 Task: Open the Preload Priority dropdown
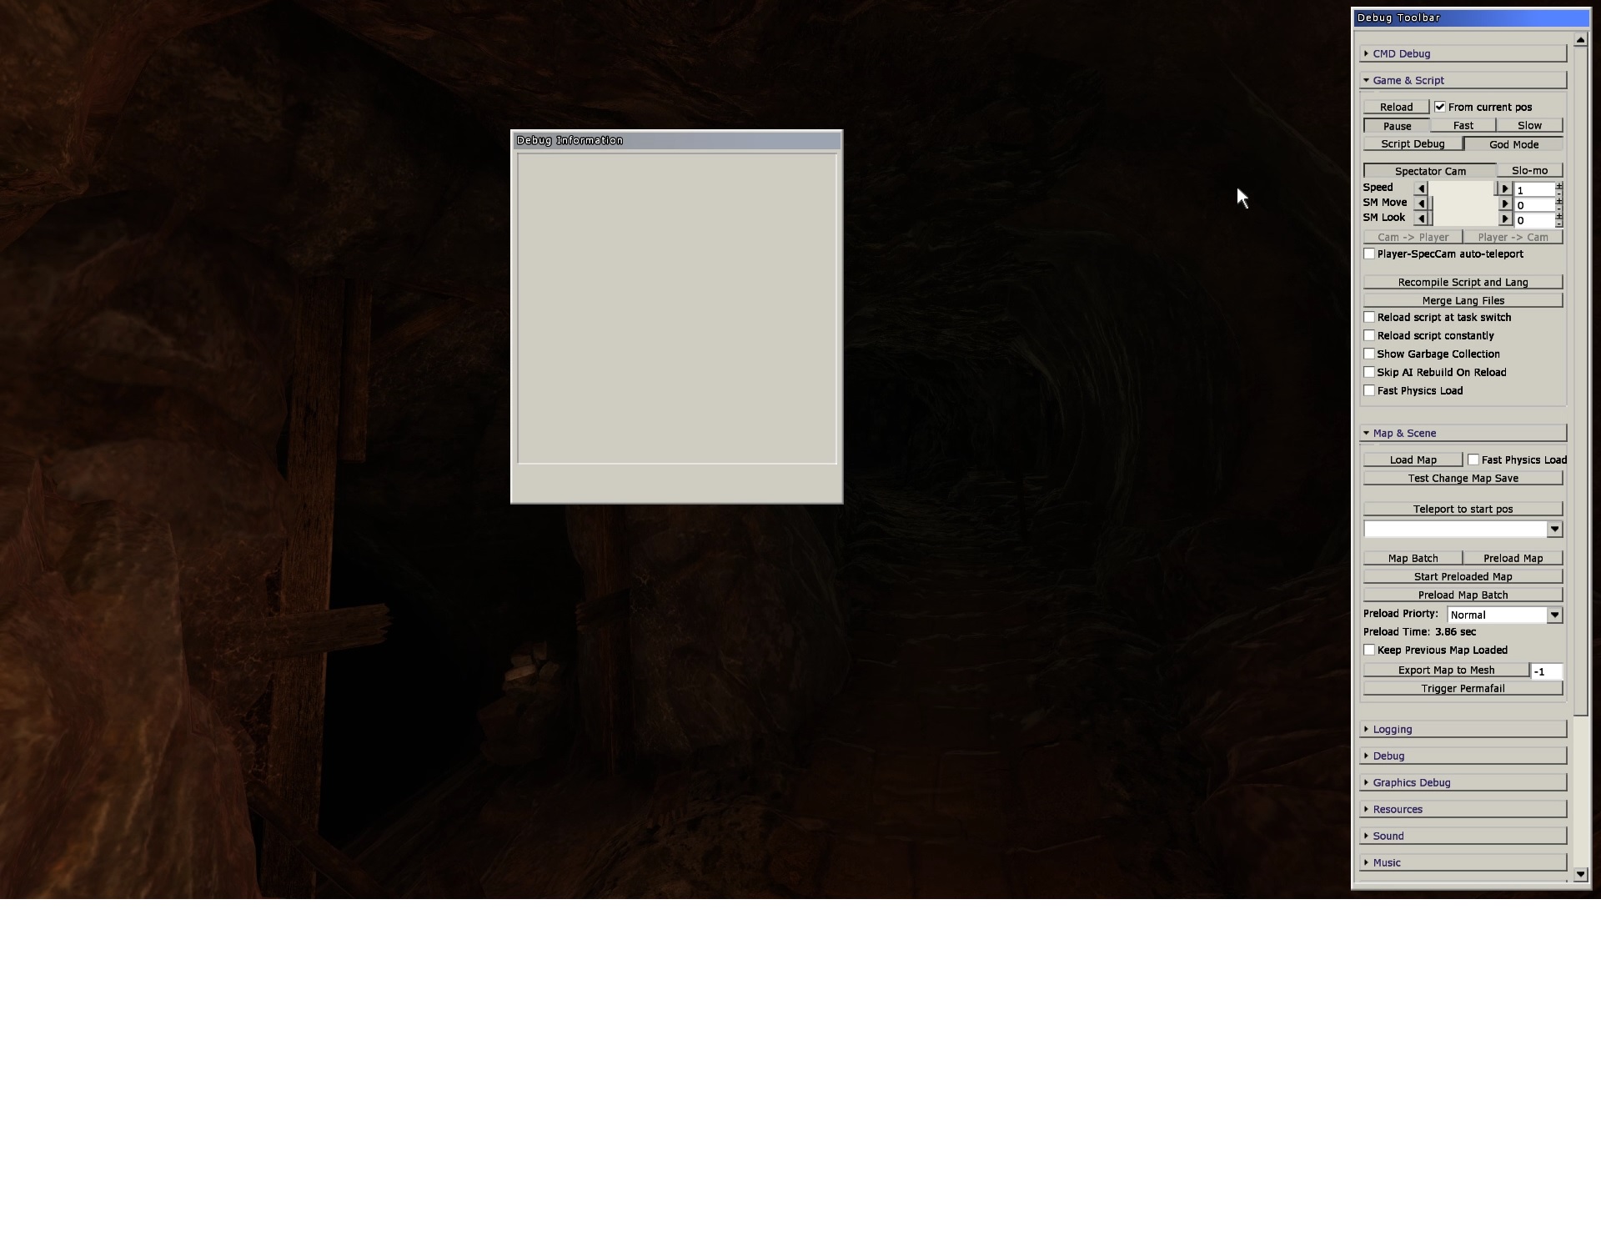click(x=1554, y=615)
